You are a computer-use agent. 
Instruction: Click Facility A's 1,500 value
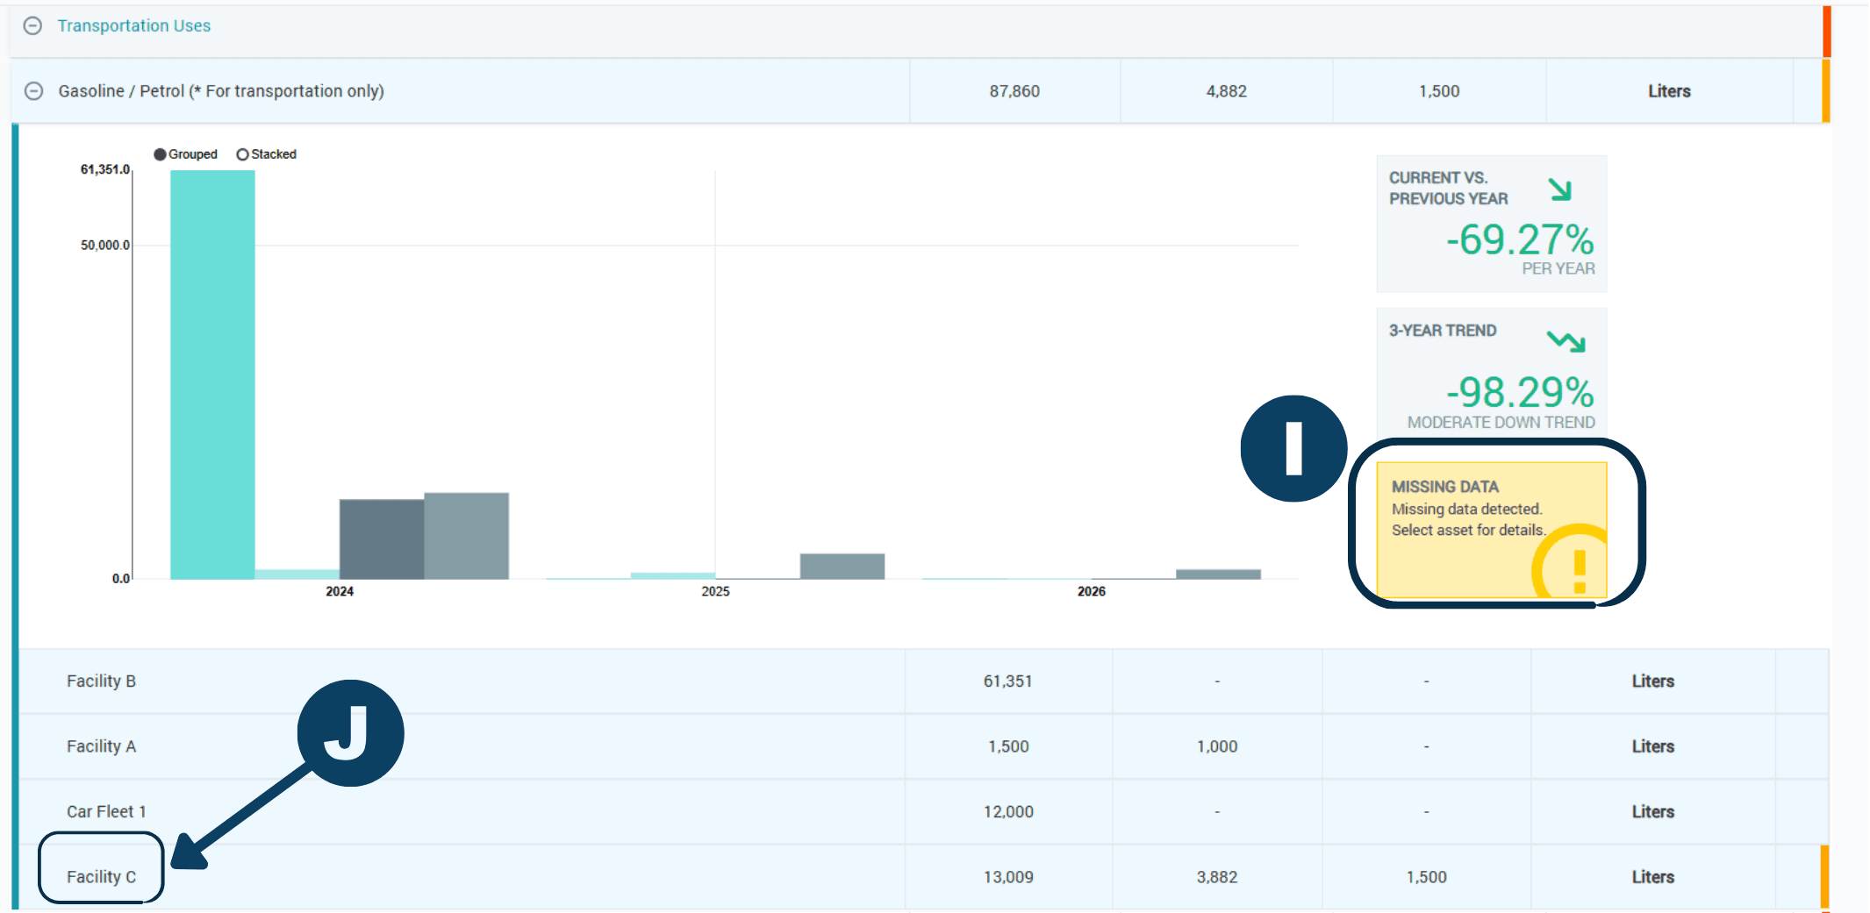tap(1008, 746)
